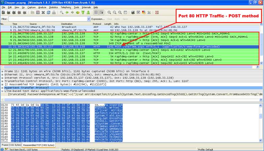Select packet 7 SYN row
The width and height of the screenshot is (264, 151).
coord(130,33)
